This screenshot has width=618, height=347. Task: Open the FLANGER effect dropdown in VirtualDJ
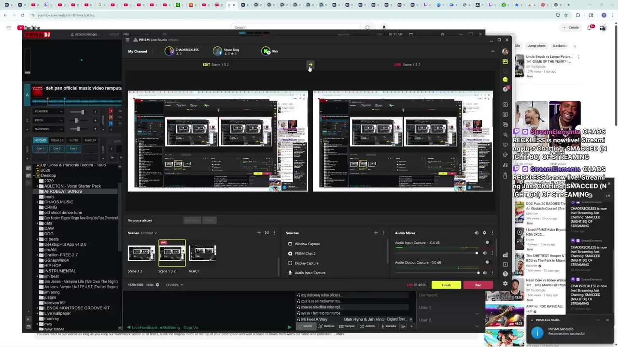[x=48, y=111]
